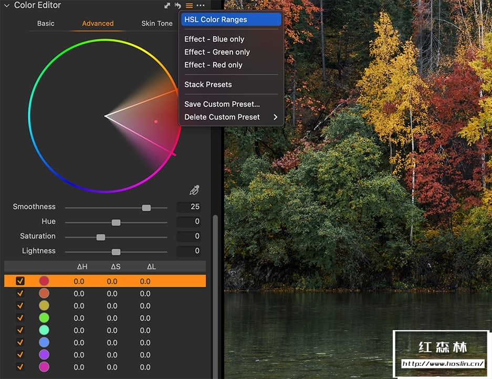Click the diagonal expand arrow icon in the header

[x=167, y=5]
